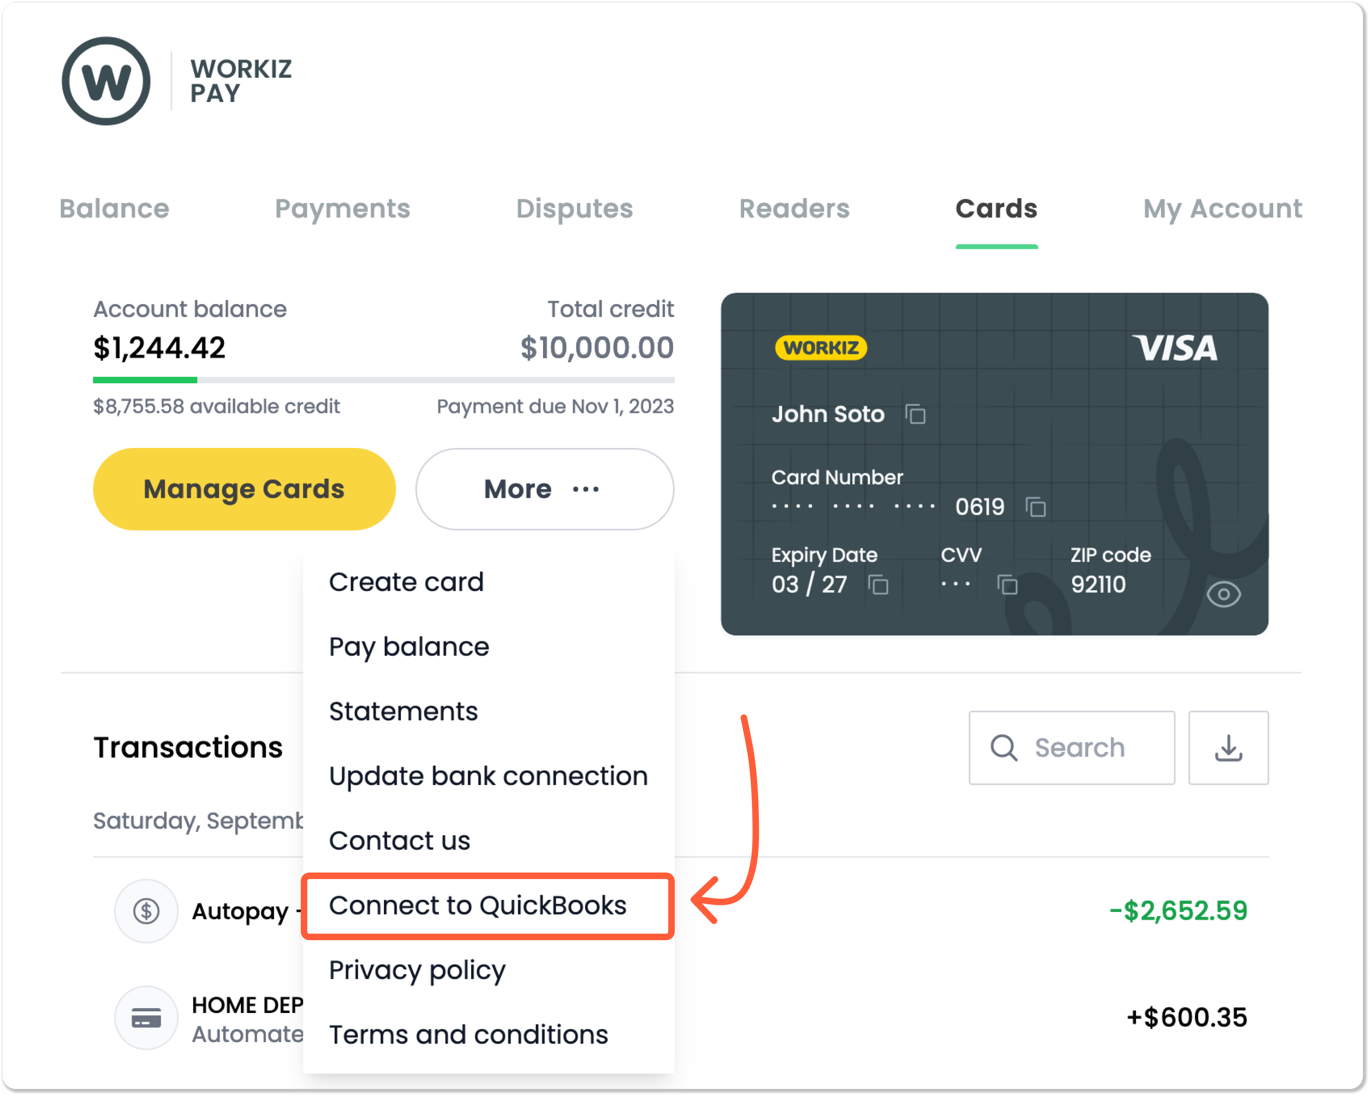Select Pay balance menu option
1369x1095 pixels.
pos(488,647)
